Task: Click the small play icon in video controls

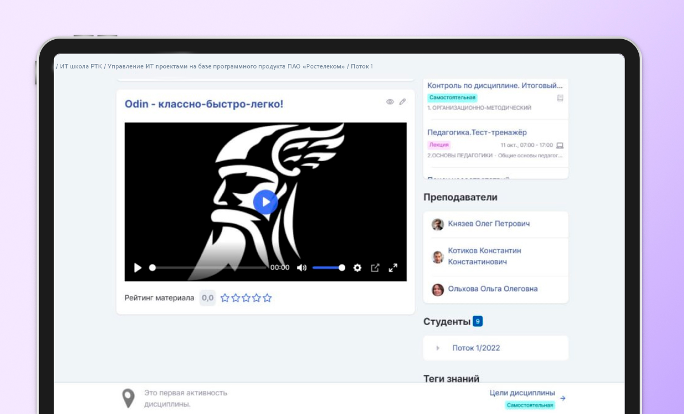Action: (138, 268)
